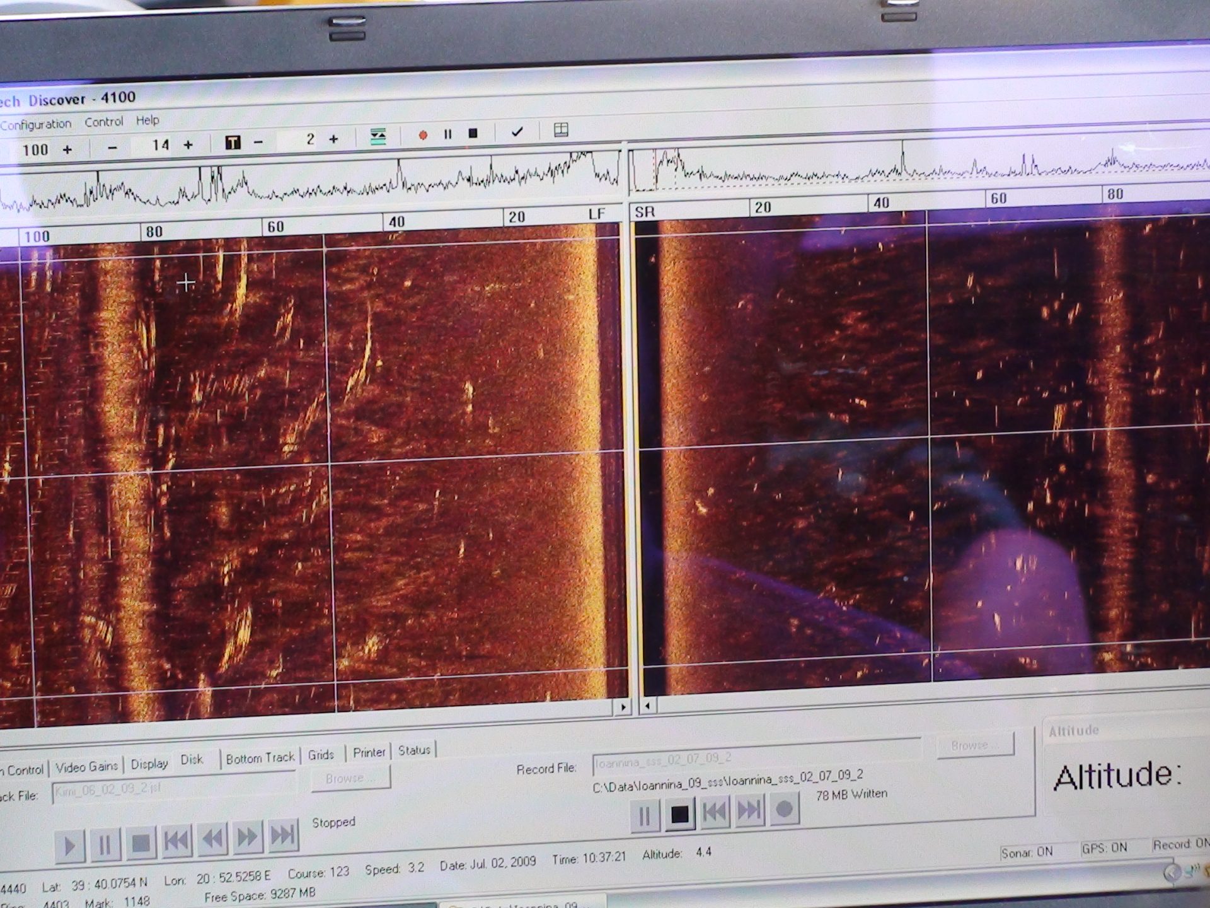Increase the threshold value of 2
Screen dimensions: 1210x908
[x=333, y=139]
